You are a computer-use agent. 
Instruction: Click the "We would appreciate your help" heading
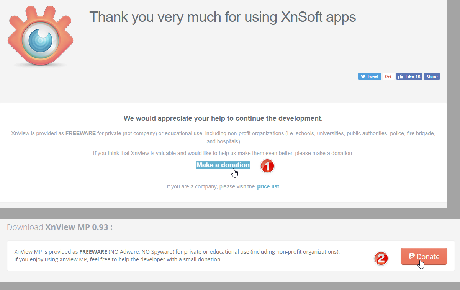click(x=223, y=118)
